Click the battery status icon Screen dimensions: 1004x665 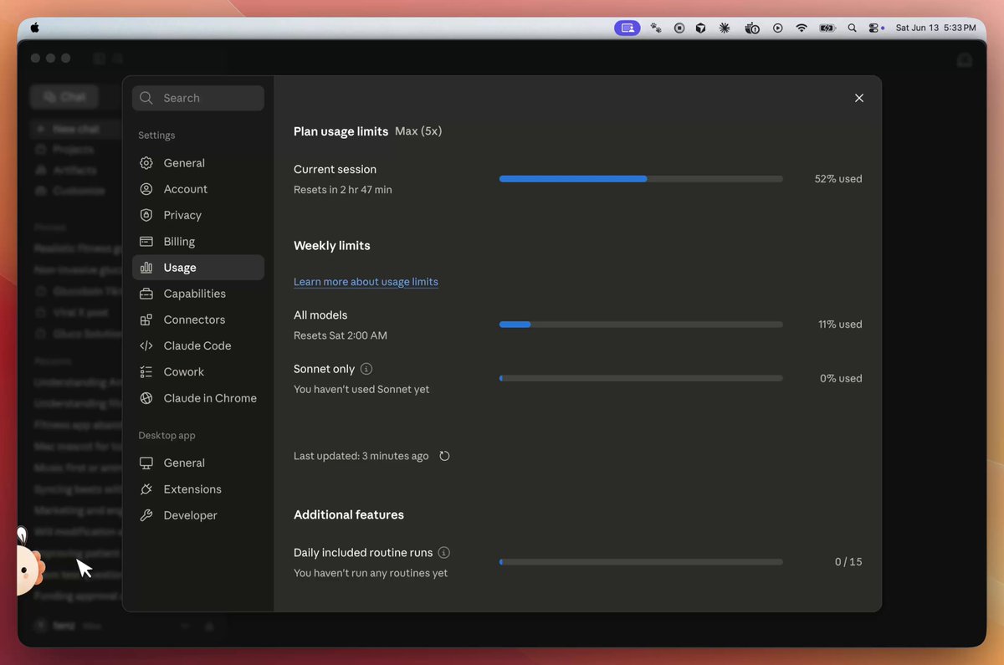click(x=827, y=28)
